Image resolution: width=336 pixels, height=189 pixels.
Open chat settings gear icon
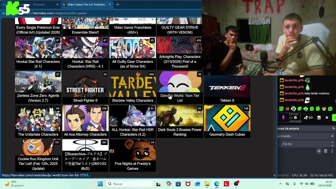pos(327,118)
